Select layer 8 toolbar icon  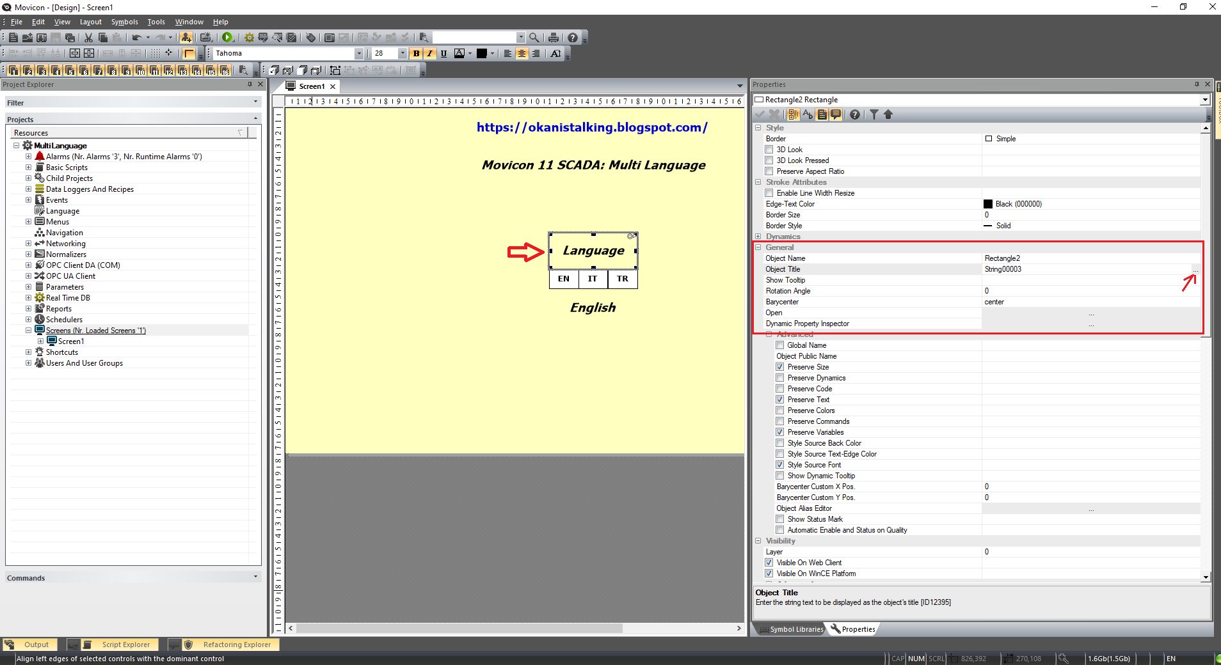pyautogui.click(x=113, y=70)
